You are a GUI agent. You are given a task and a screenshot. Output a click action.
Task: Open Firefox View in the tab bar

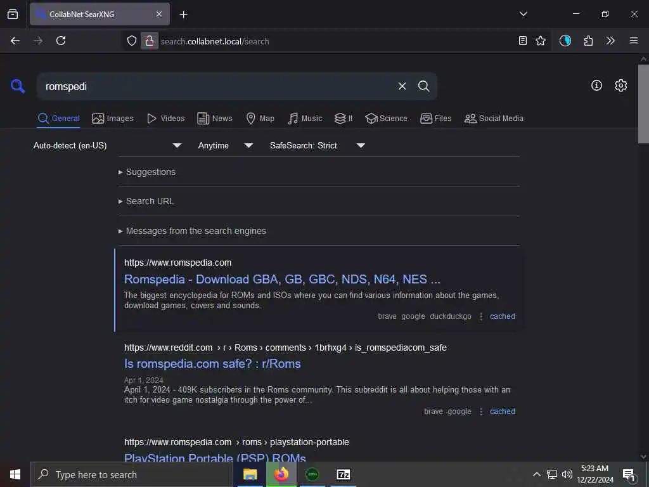tap(13, 14)
